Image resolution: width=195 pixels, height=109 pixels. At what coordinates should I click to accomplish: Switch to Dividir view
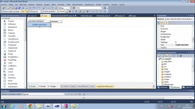point(42,86)
